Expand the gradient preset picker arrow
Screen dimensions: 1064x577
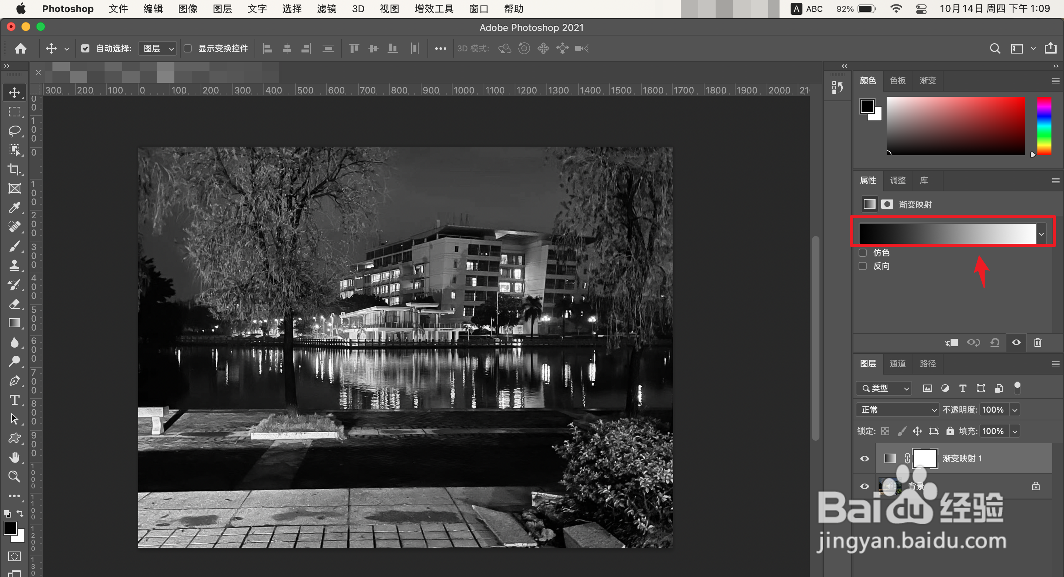(1042, 234)
